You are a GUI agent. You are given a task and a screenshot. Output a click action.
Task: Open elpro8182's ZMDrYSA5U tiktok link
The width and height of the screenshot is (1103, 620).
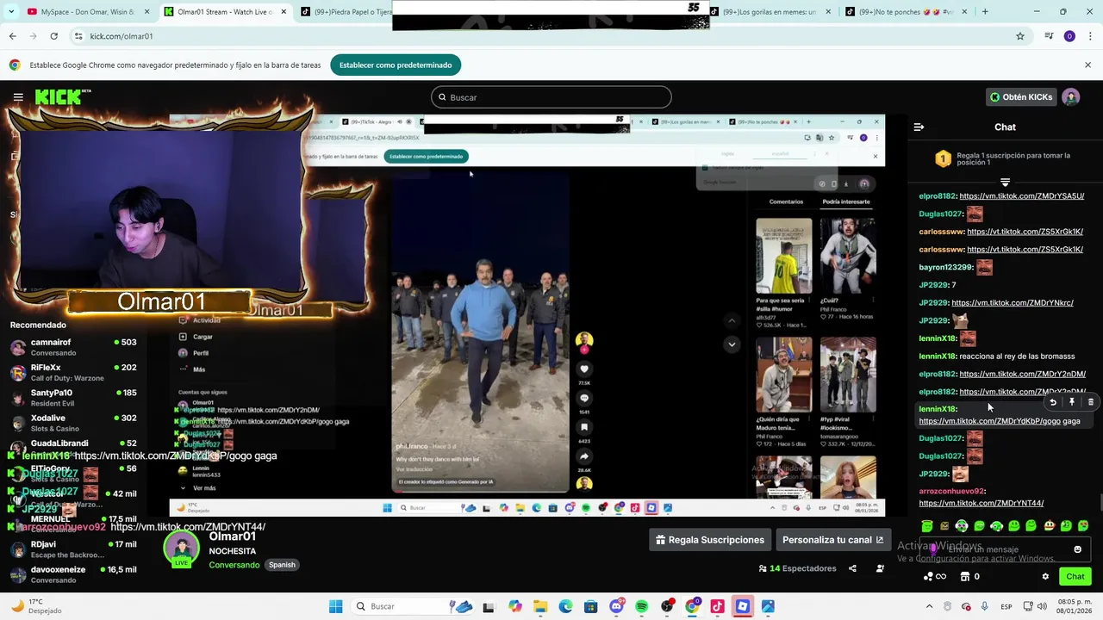click(1021, 195)
